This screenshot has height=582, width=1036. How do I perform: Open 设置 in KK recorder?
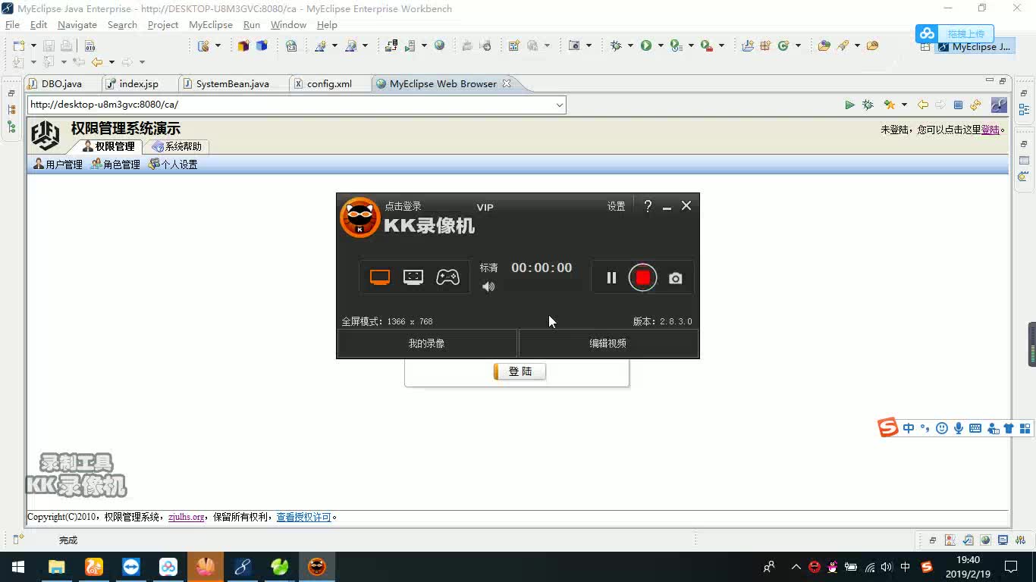click(x=616, y=206)
